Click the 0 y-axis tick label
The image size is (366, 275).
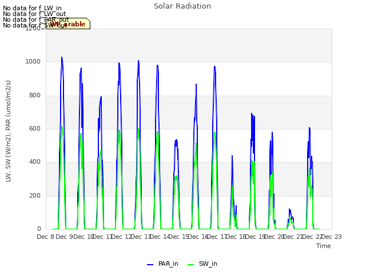pos(39,229)
